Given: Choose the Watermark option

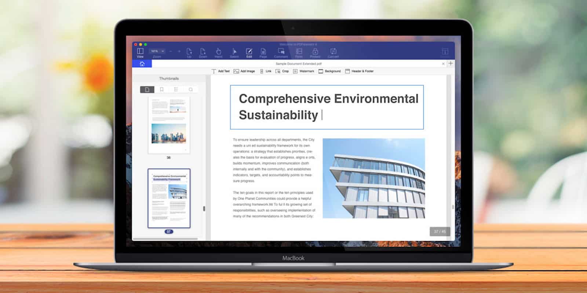Looking at the screenshot, I should pyautogui.click(x=303, y=71).
